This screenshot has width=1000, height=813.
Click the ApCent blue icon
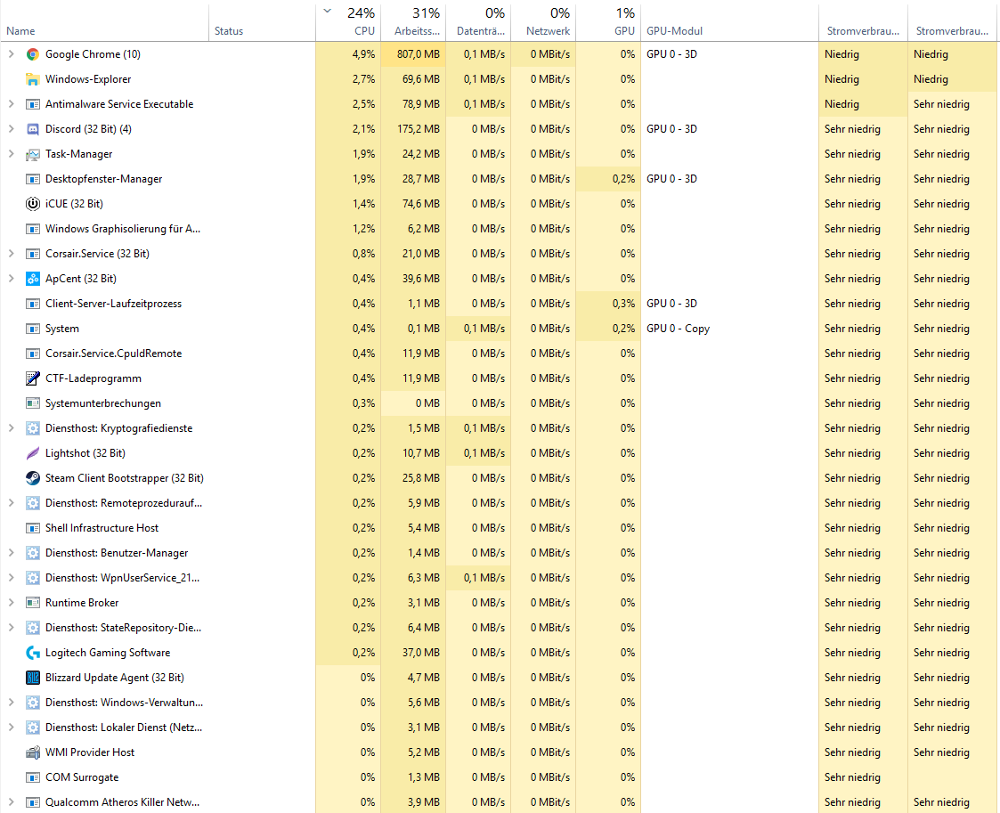(33, 279)
